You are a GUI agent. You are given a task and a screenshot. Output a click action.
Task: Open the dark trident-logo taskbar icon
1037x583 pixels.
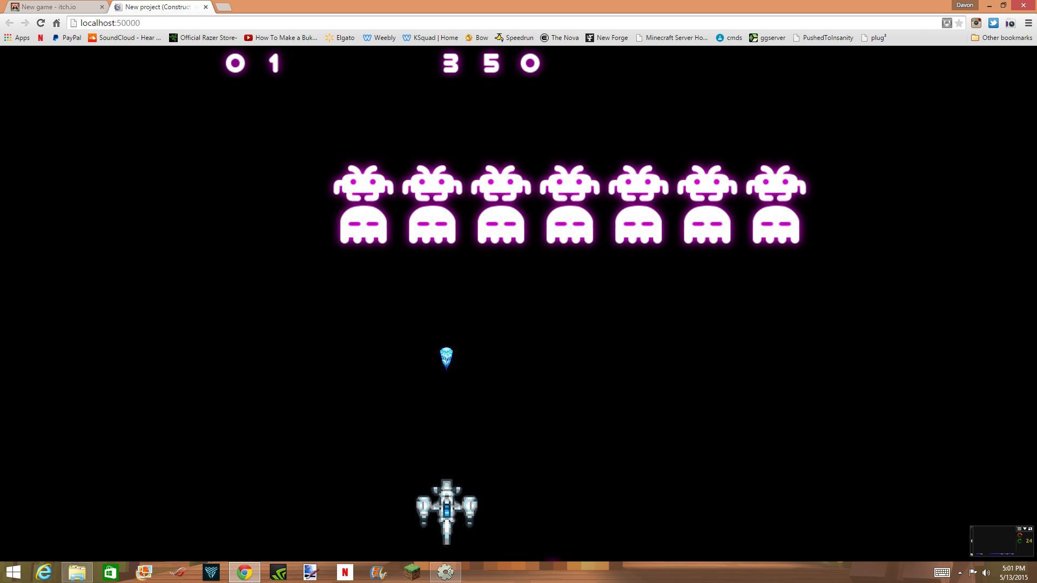tap(211, 572)
